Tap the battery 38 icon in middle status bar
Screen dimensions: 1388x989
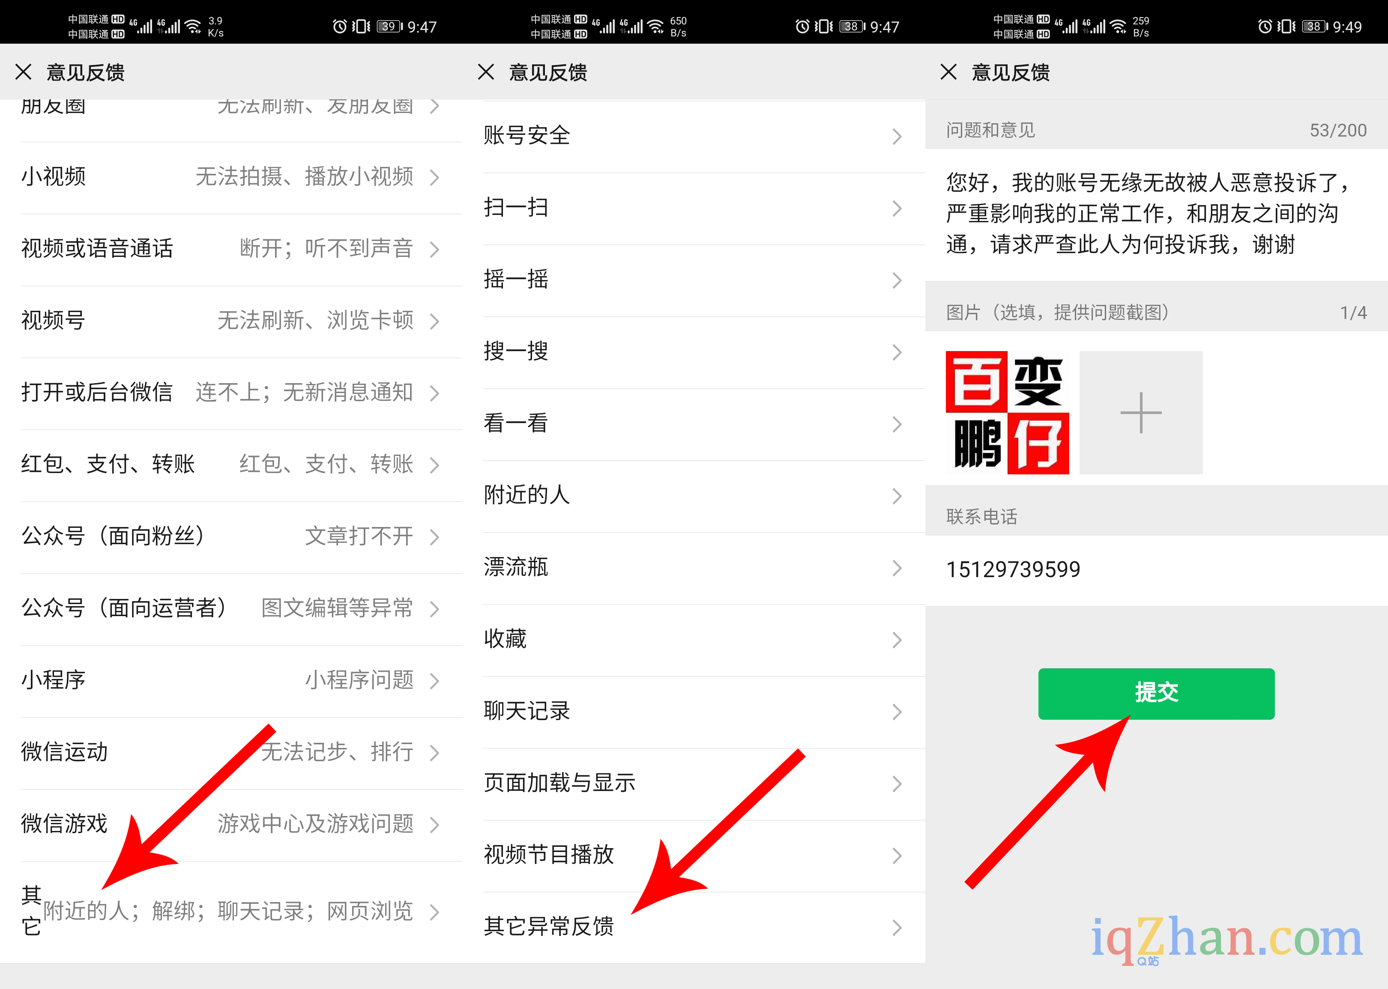point(853,26)
